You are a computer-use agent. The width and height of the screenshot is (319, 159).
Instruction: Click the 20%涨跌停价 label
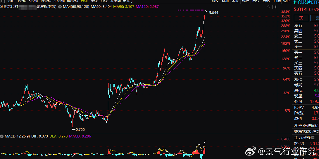[x=306, y=126]
